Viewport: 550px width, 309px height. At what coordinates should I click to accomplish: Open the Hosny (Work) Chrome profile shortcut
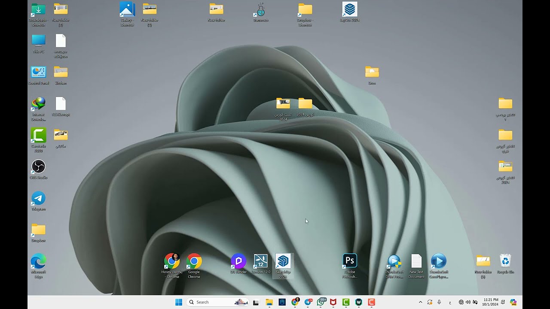click(171, 266)
